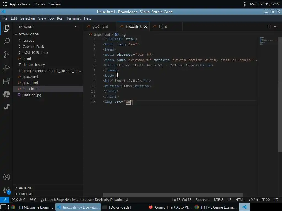Open the Places menu in top panel

[40, 4]
